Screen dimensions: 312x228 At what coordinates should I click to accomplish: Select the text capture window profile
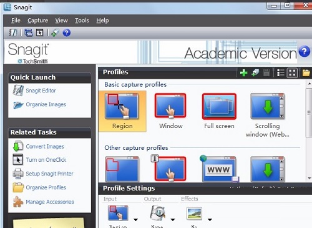point(169,169)
